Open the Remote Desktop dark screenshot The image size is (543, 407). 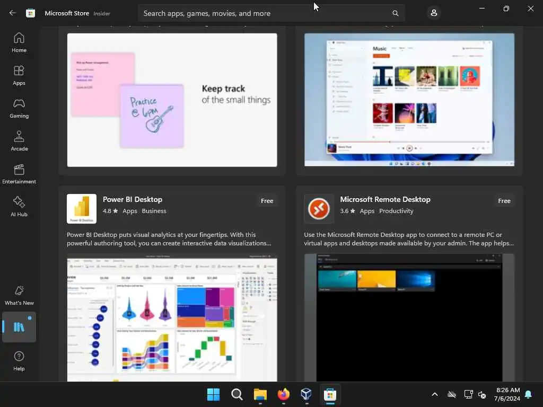click(x=409, y=318)
